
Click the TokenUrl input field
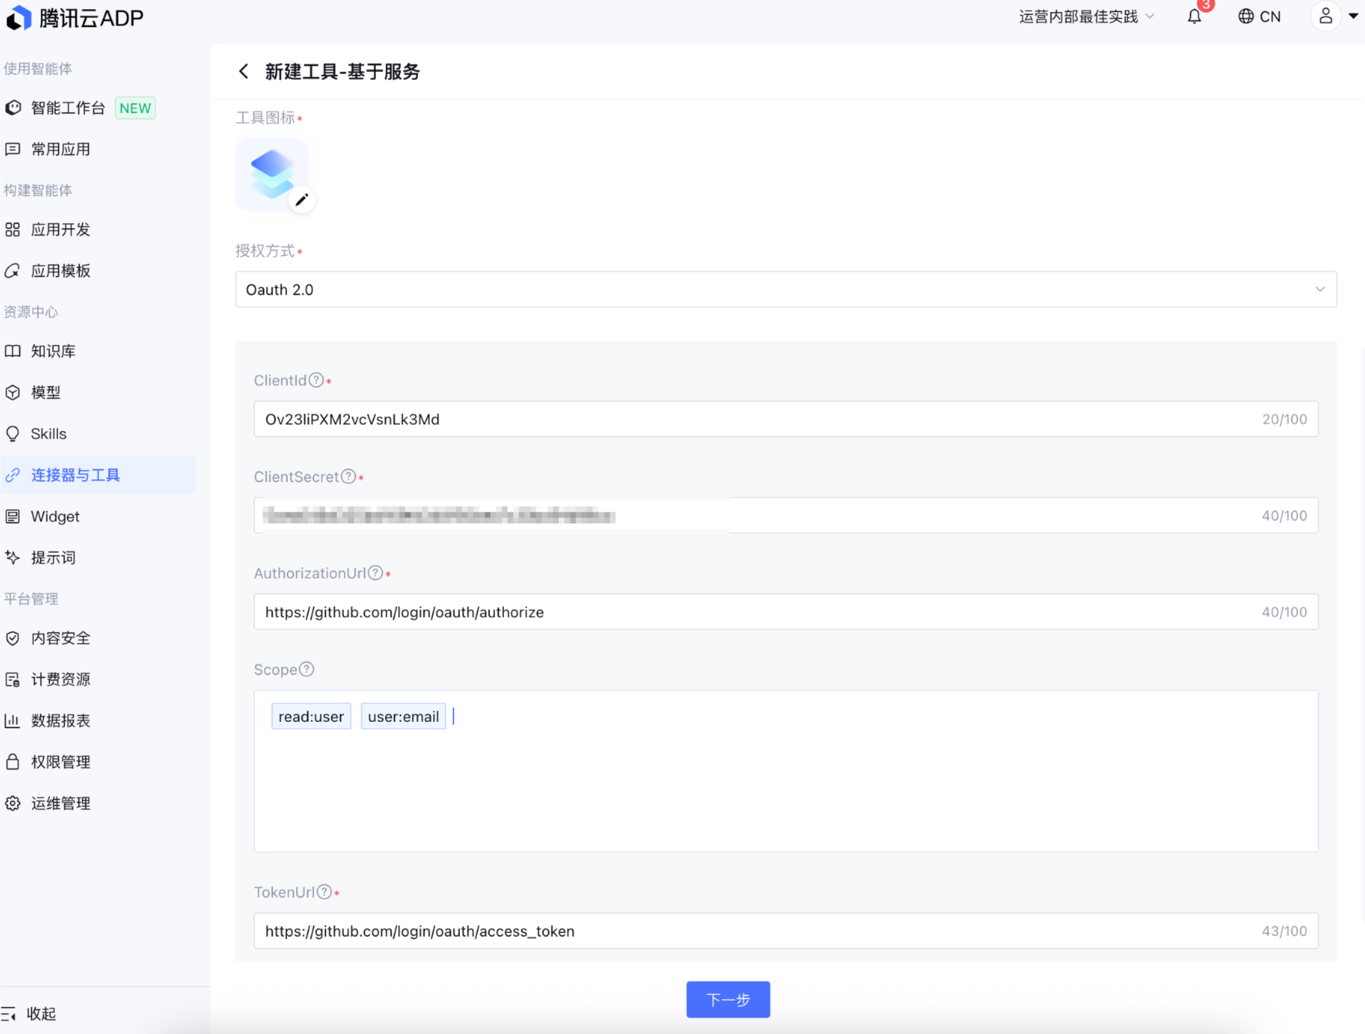pos(786,931)
